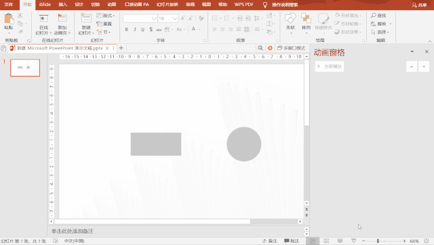Switch to the Insert tab
Image resolution: width=434 pixels, height=245 pixels.
63,5
